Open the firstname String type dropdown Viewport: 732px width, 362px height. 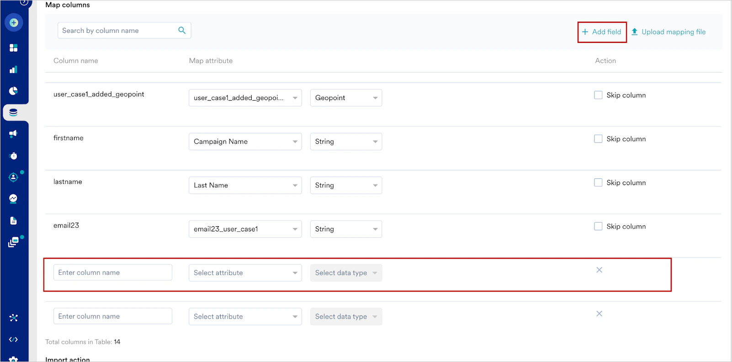click(346, 142)
